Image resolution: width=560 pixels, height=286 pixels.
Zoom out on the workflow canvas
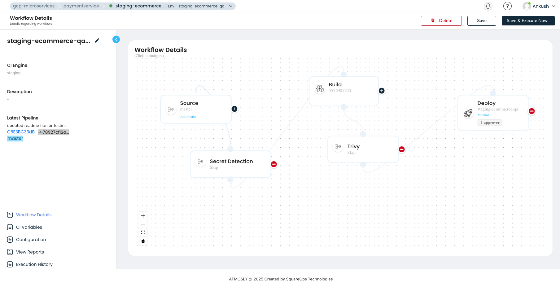(x=143, y=224)
